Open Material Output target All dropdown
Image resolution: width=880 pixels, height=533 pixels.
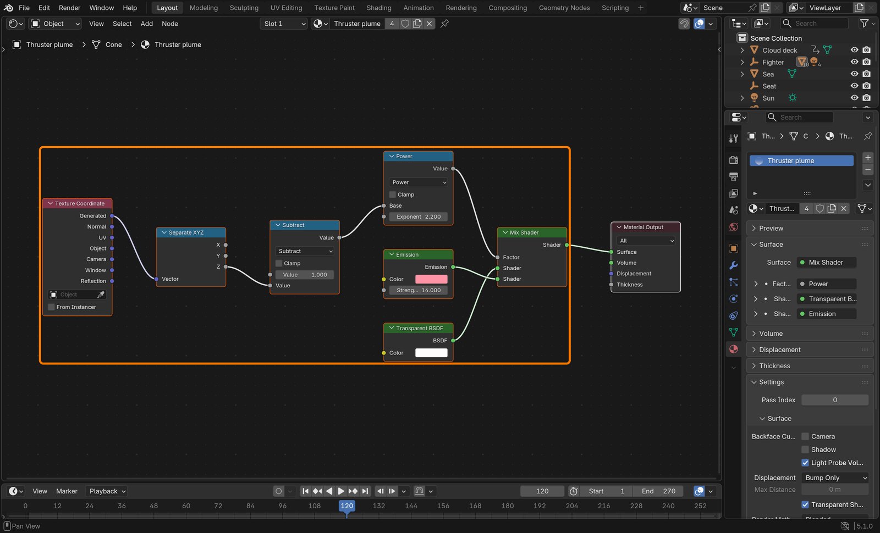click(x=646, y=241)
